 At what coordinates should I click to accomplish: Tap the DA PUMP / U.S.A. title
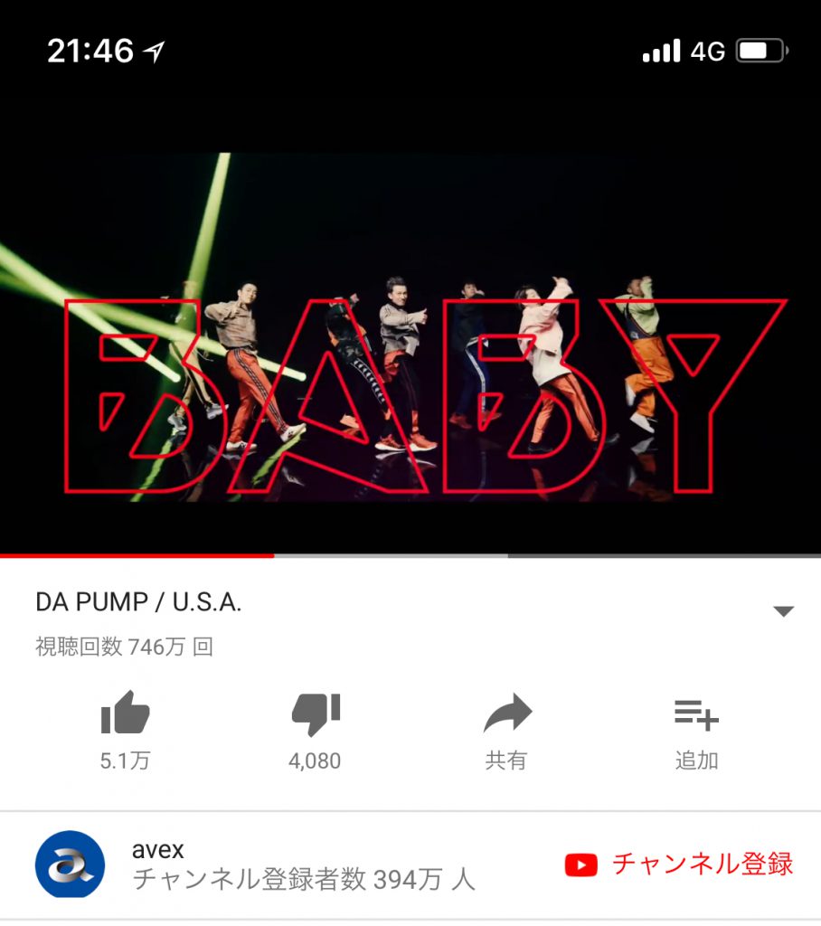pos(139,602)
